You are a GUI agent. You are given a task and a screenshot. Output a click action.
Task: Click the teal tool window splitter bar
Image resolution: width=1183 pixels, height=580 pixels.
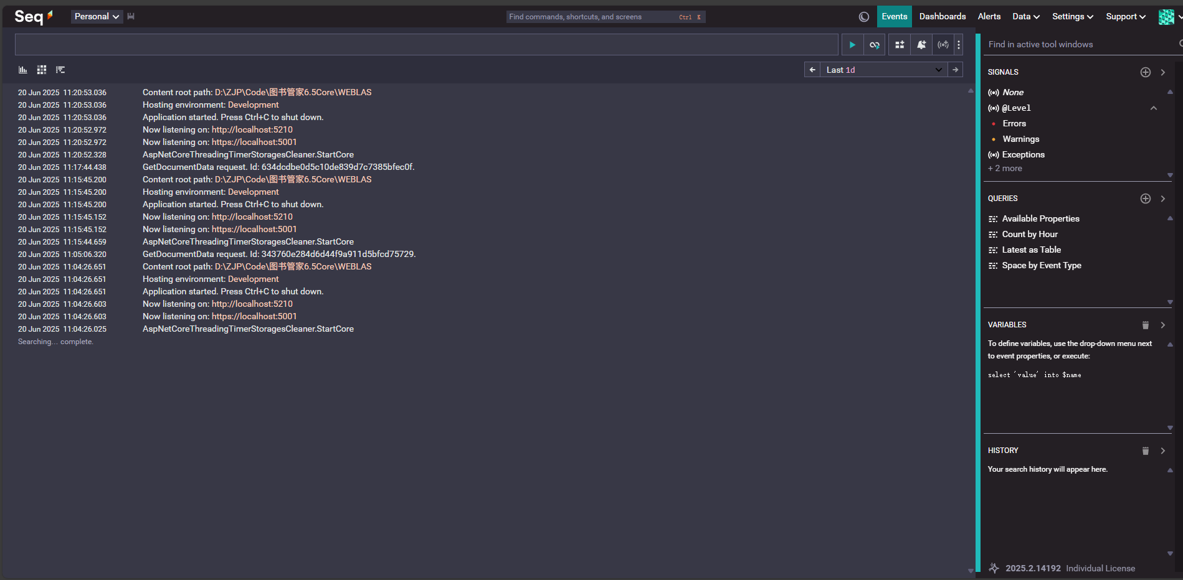click(978, 304)
